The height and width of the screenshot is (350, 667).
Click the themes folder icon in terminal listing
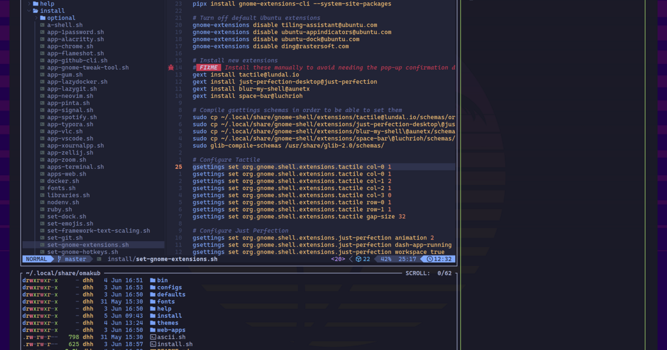153,323
